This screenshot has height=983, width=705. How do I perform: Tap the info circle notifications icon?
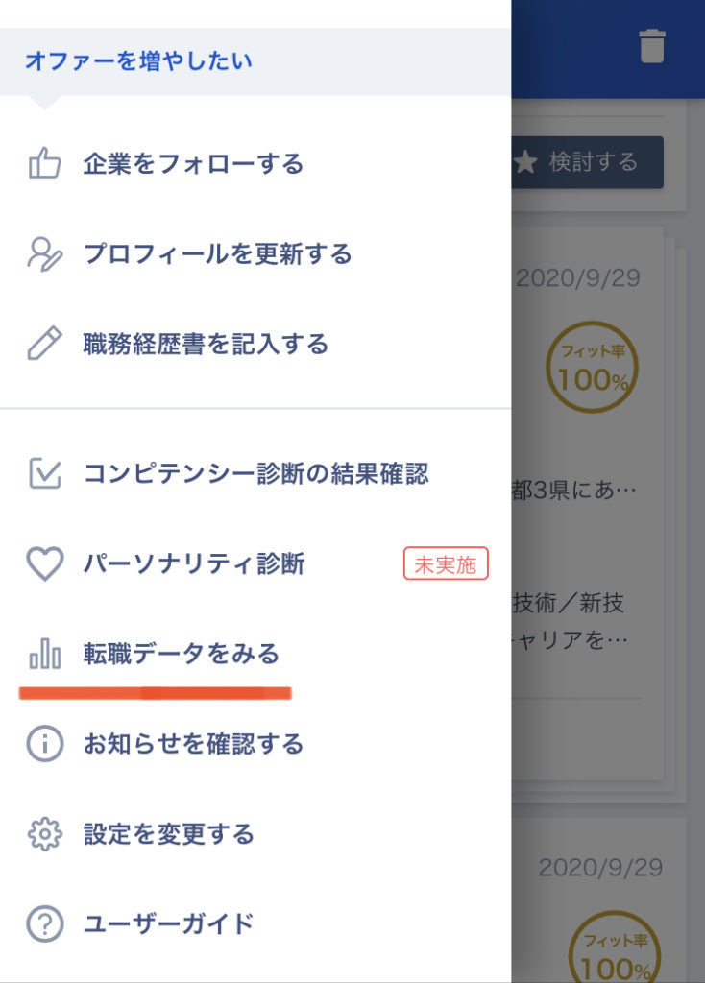coord(44,744)
